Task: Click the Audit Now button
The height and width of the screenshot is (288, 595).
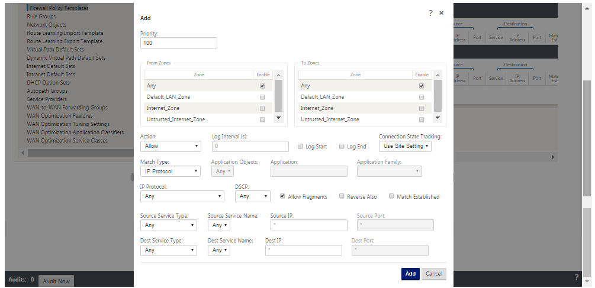Action: (x=56, y=281)
